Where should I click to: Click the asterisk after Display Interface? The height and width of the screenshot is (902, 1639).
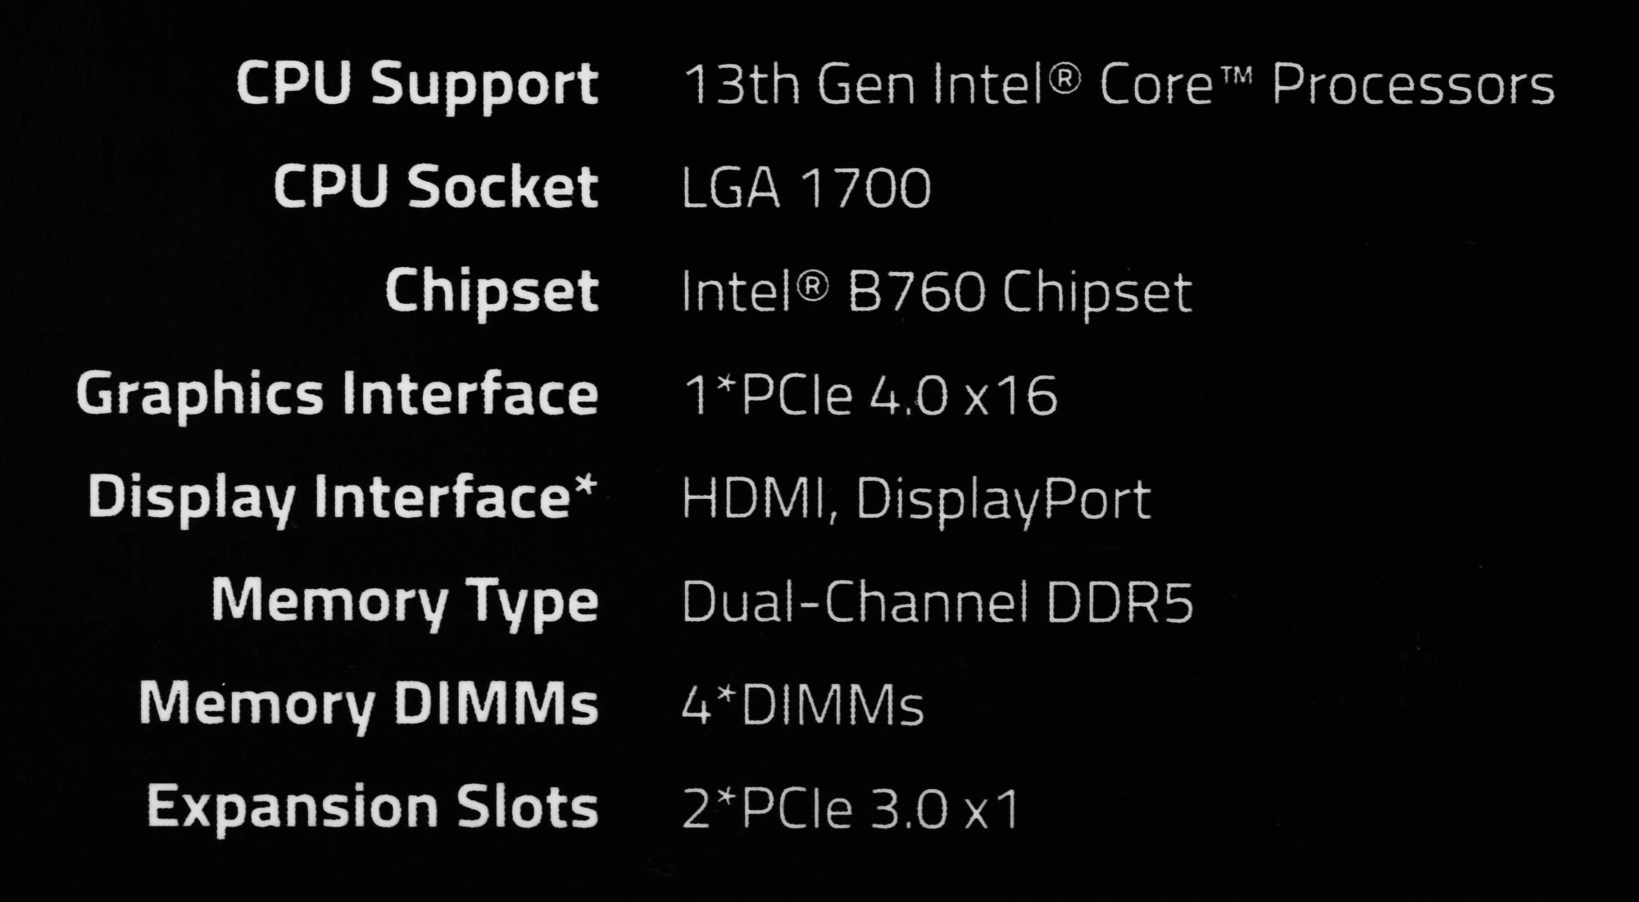tap(585, 485)
